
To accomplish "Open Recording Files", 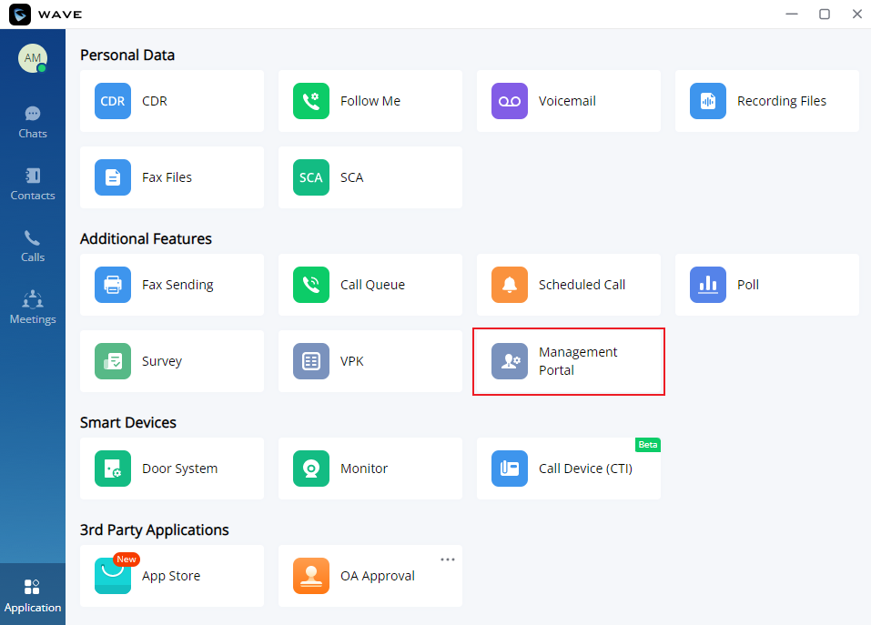I will 766,101.
